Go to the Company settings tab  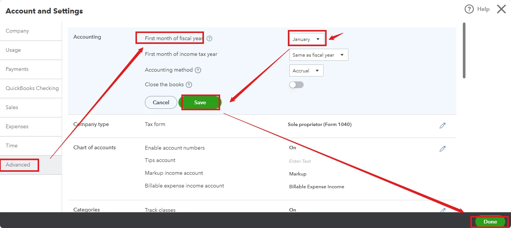click(31, 31)
